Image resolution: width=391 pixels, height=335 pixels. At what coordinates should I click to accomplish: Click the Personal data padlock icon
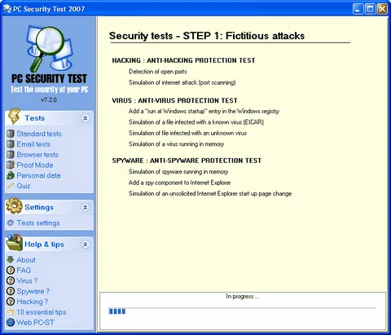point(11,175)
